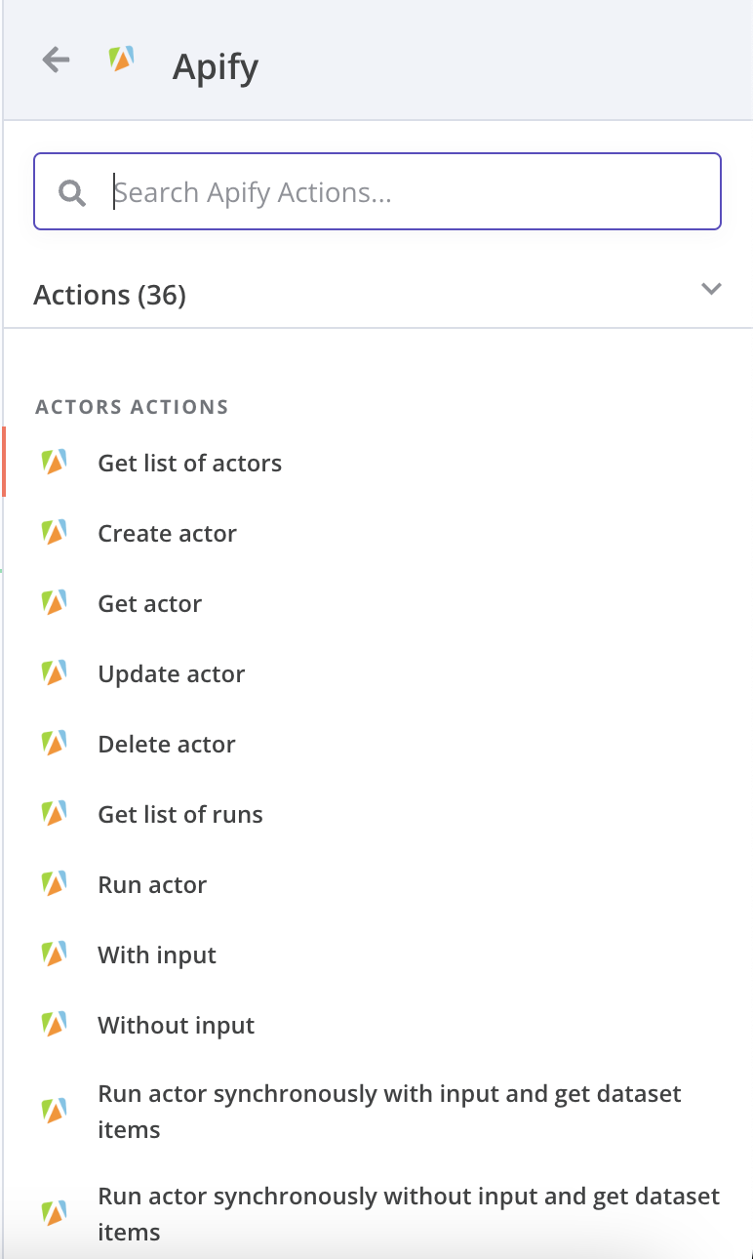
Task: Click icon beside Get actor
Action: tap(54, 603)
